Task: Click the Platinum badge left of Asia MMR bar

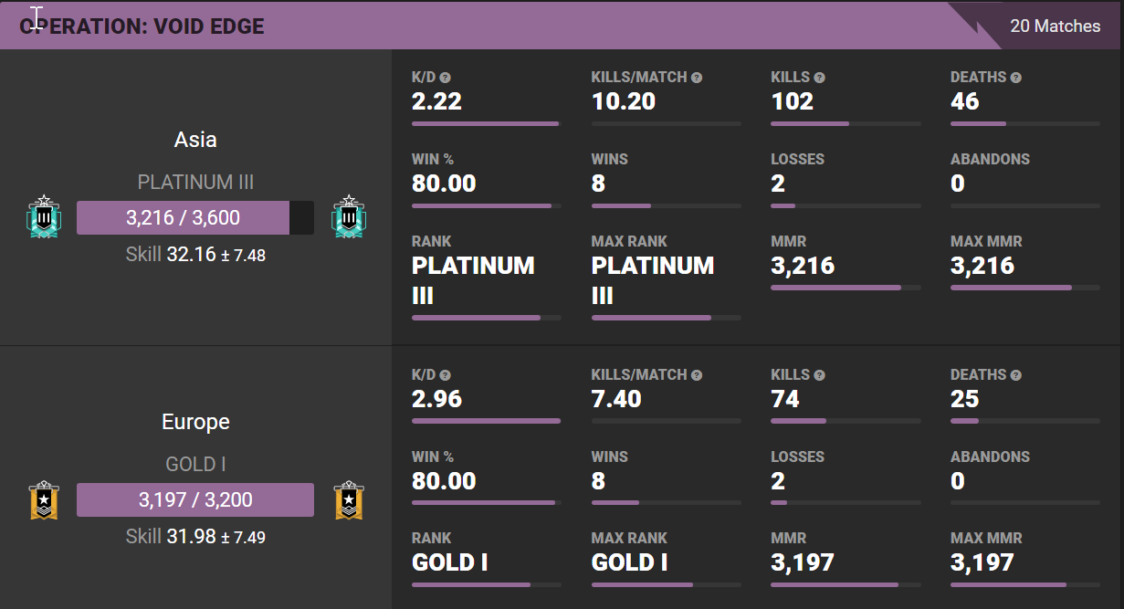Action: coord(44,217)
